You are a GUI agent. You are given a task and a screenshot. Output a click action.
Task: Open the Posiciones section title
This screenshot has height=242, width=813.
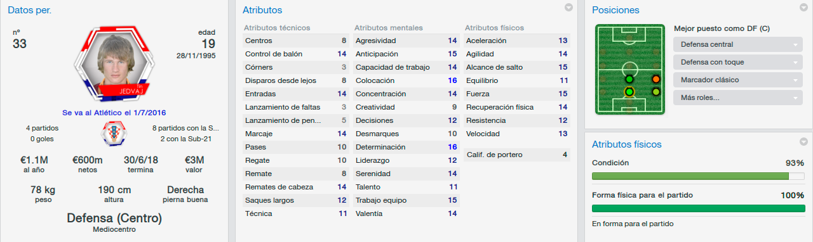pos(615,10)
